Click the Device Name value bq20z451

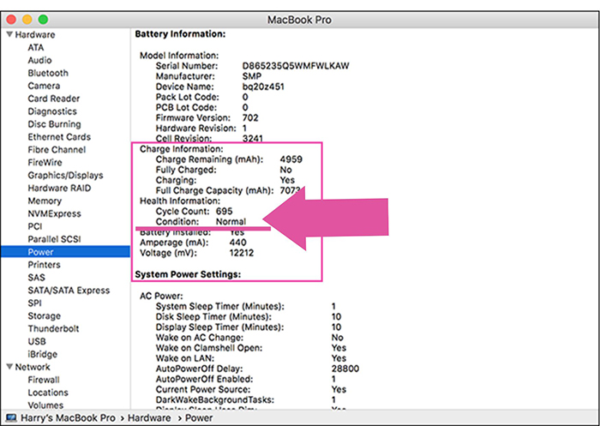(x=263, y=87)
